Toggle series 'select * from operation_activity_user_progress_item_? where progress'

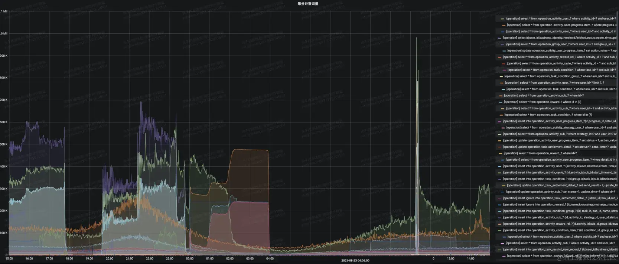pyautogui.click(x=561, y=25)
